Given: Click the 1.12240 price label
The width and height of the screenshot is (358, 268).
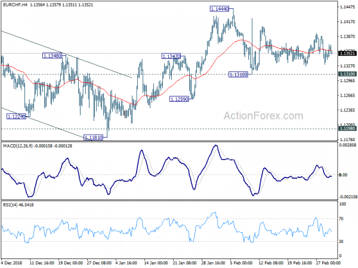Looking at the screenshot, I should click(x=16, y=117).
